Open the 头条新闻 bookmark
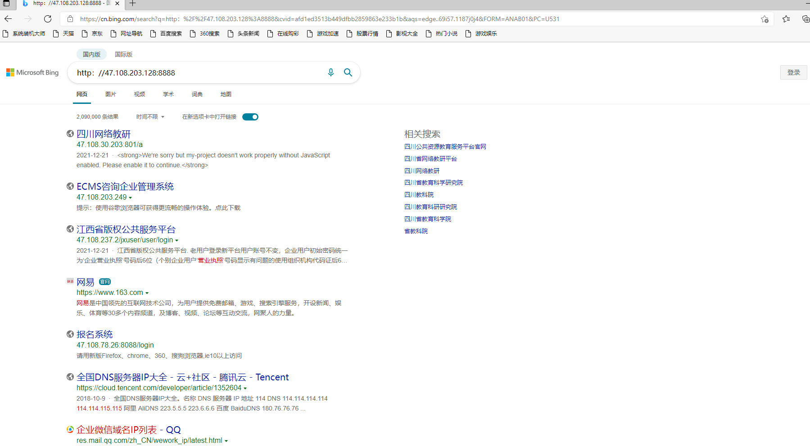This screenshot has height=446, width=810. pos(244,34)
